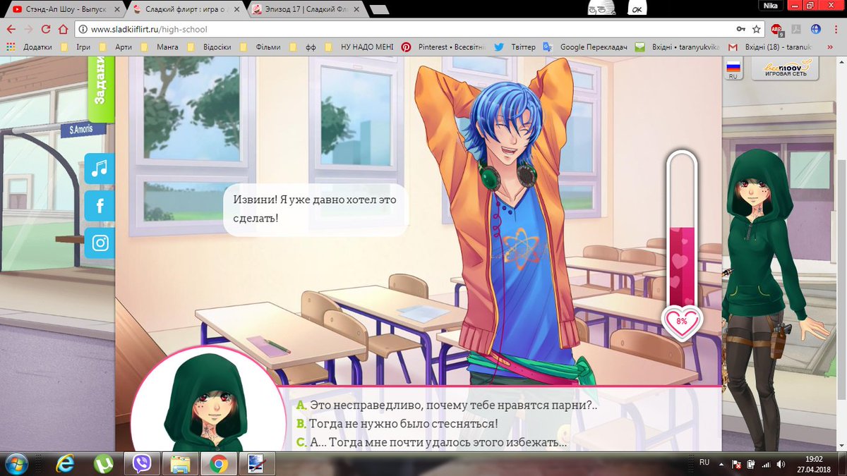Open the Instagram sidebar icon
This screenshot has width=847, height=476.
(x=100, y=243)
